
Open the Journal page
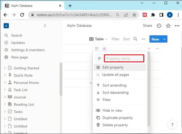tap(20, 97)
